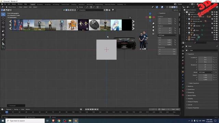Open the Render menu
This screenshot has height=123, width=219.
coord(14,4)
